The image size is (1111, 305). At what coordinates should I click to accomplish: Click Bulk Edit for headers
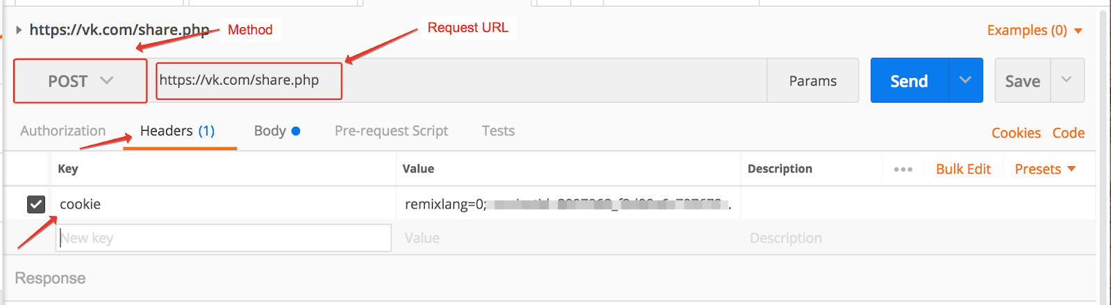pyautogui.click(x=963, y=170)
